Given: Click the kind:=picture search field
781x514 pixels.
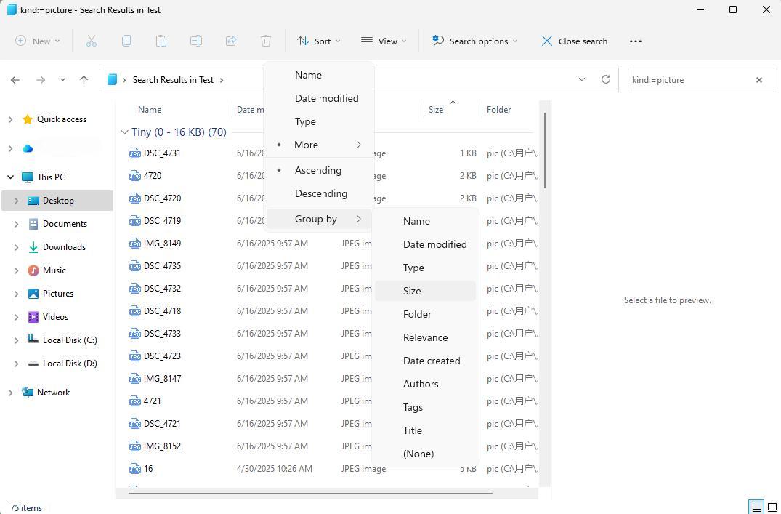Looking at the screenshot, I should coord(690,80).
